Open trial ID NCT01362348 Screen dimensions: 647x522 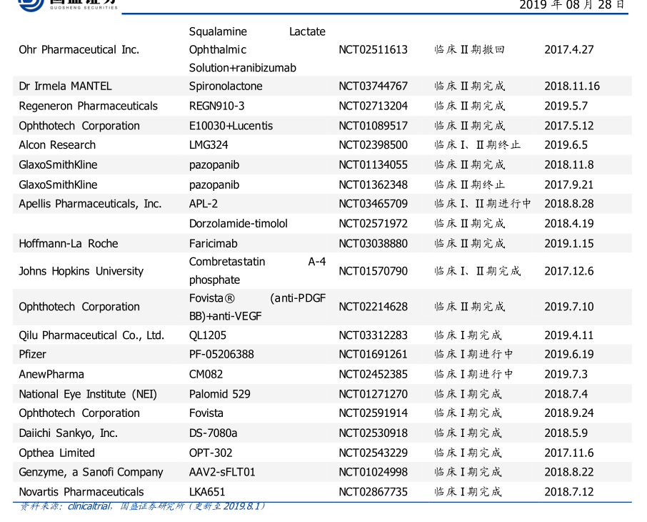(373, 184)
